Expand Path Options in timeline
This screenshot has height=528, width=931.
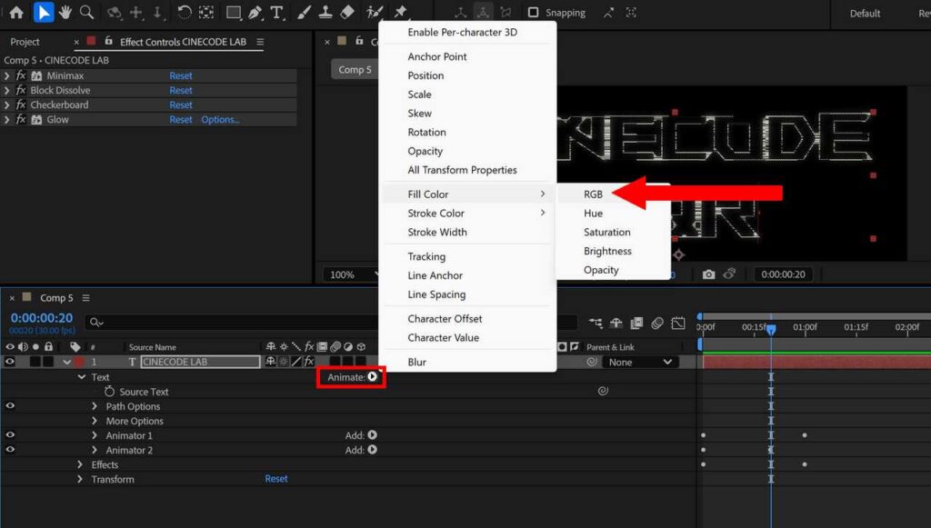95,406
